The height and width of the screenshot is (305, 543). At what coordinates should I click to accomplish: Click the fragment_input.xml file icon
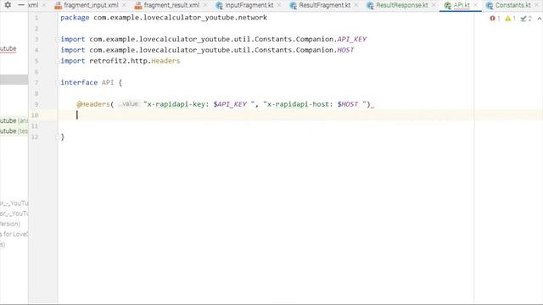click(59, 5)
